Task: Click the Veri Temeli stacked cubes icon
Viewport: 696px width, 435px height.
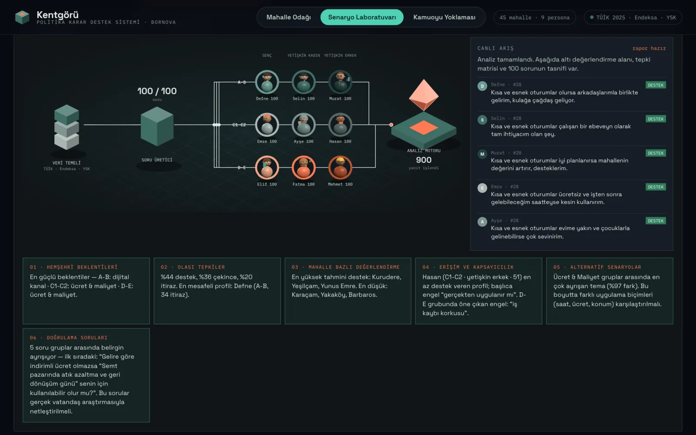Action: pyautogui.click(x=67, y=127)
